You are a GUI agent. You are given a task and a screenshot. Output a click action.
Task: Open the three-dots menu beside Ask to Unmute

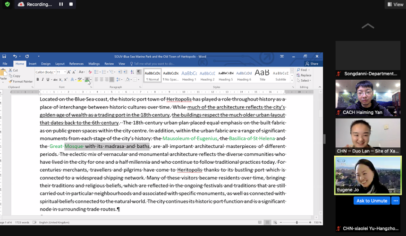(396, 201)
